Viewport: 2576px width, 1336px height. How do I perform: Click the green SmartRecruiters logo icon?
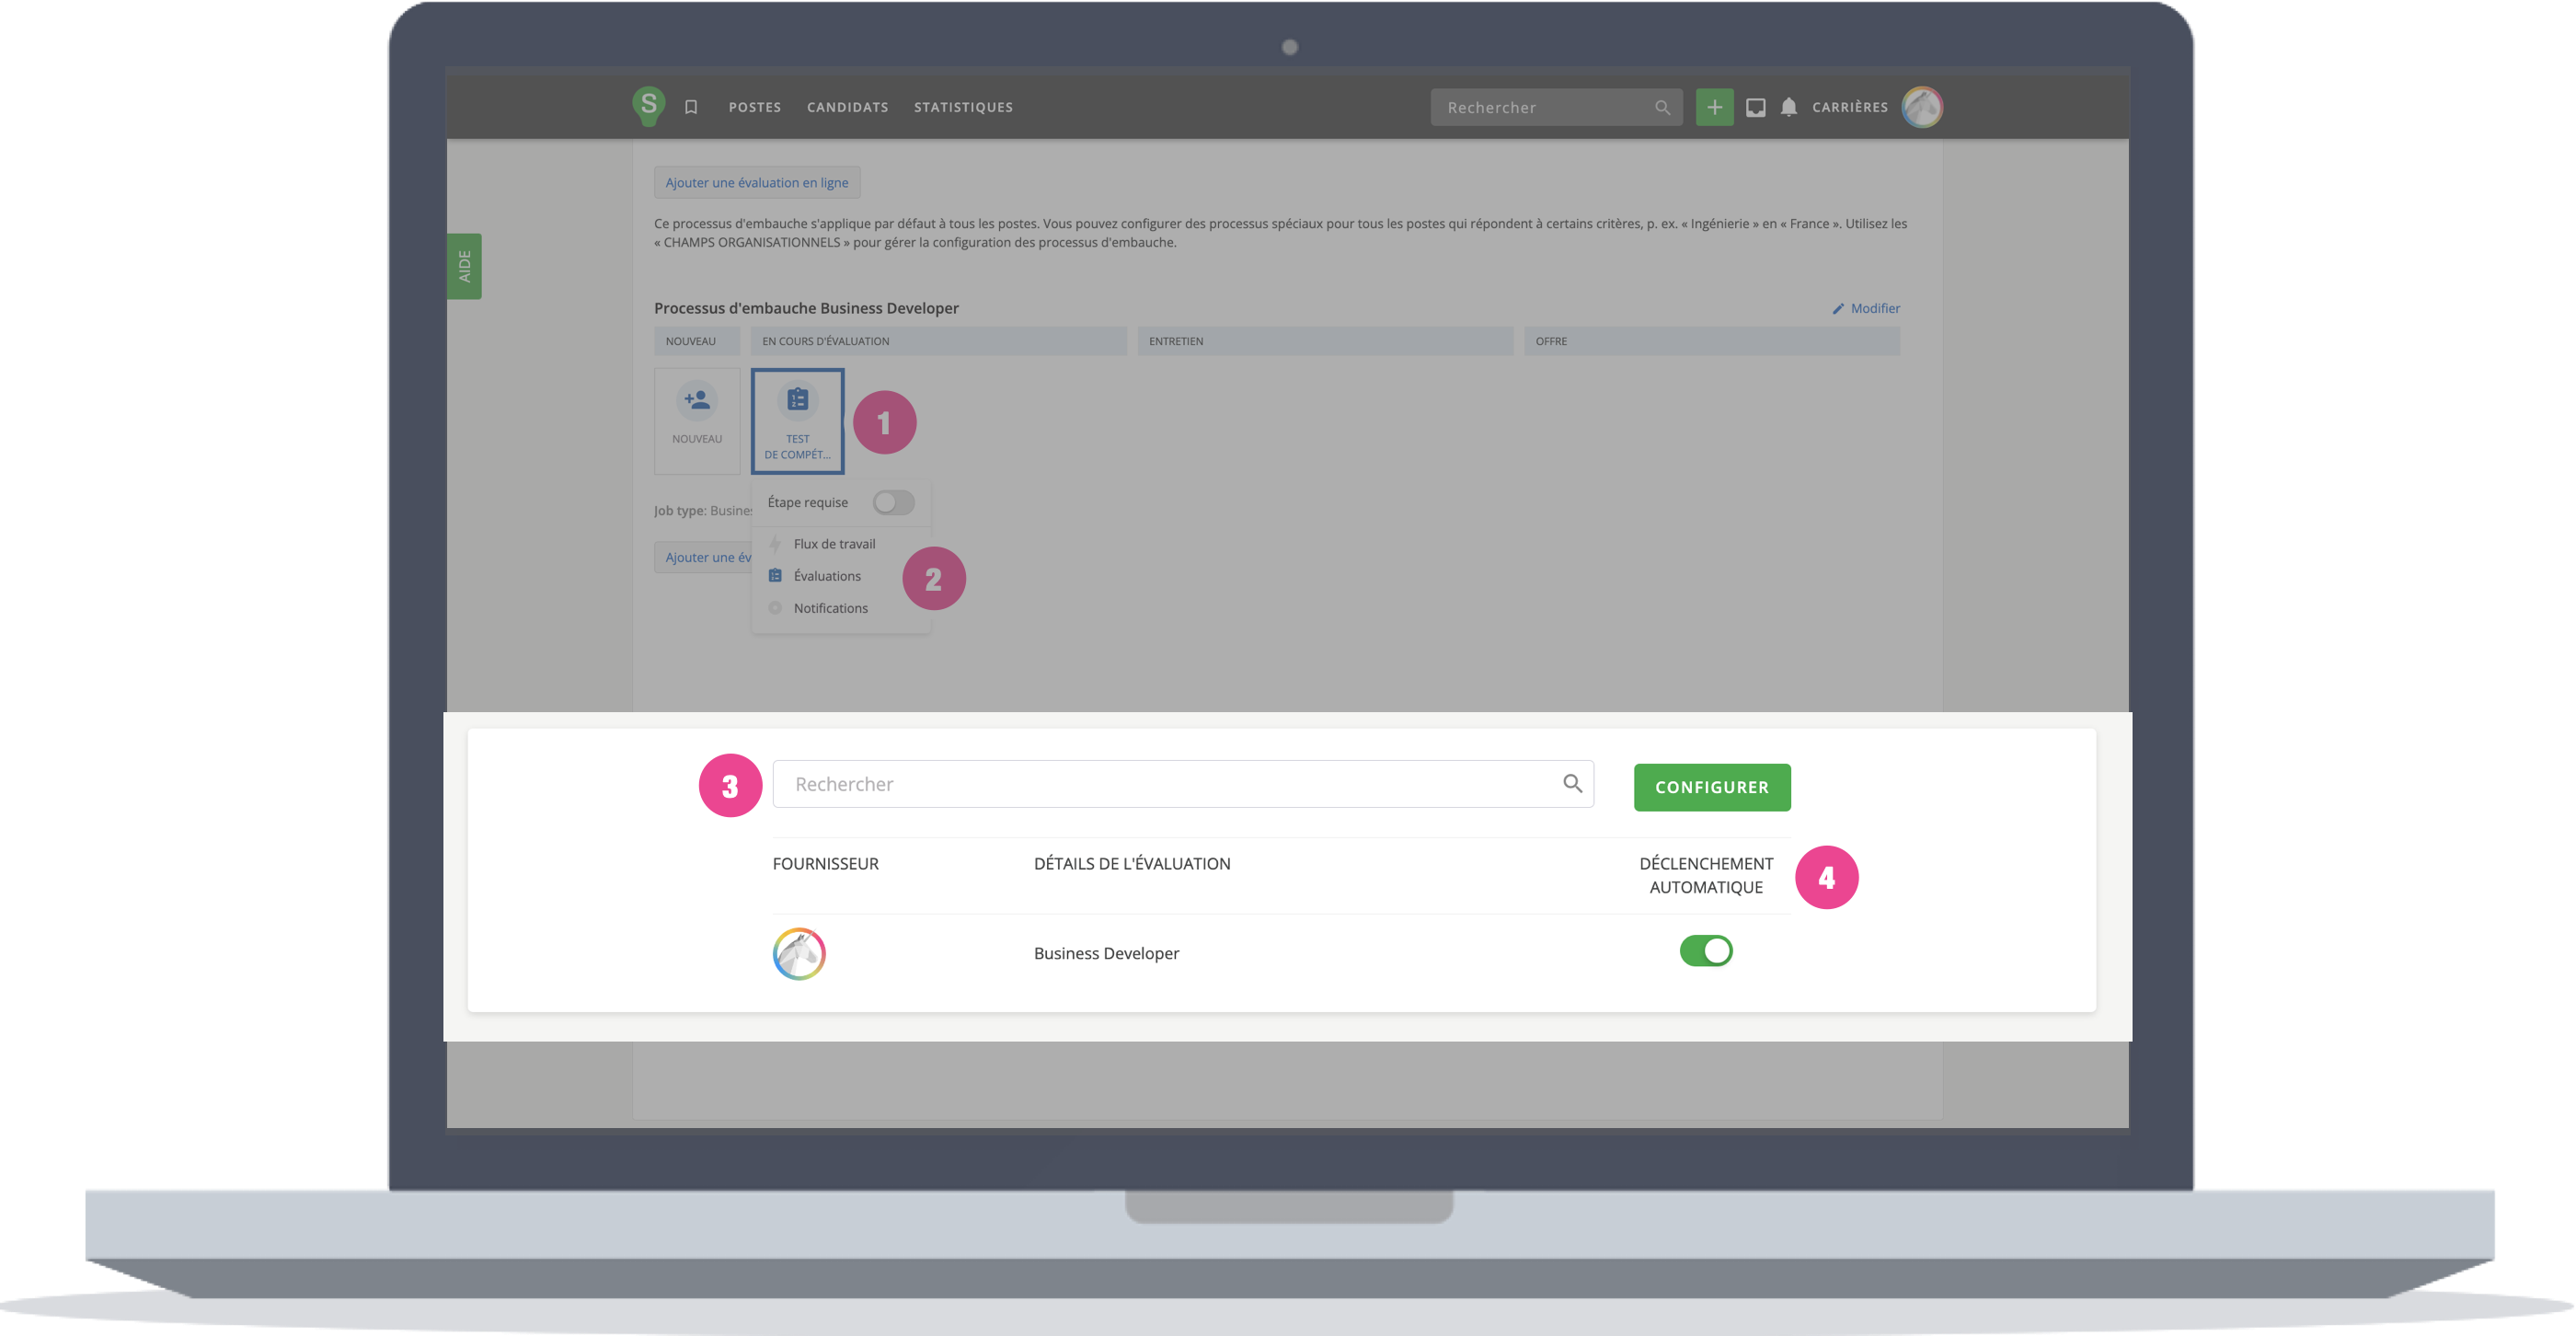[x=648, y=105]
